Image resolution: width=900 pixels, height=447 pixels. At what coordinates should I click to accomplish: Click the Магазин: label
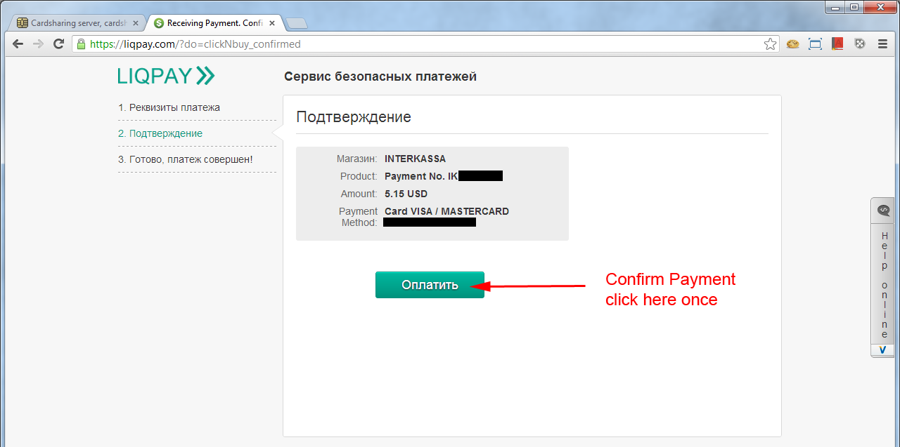(356, 159)
